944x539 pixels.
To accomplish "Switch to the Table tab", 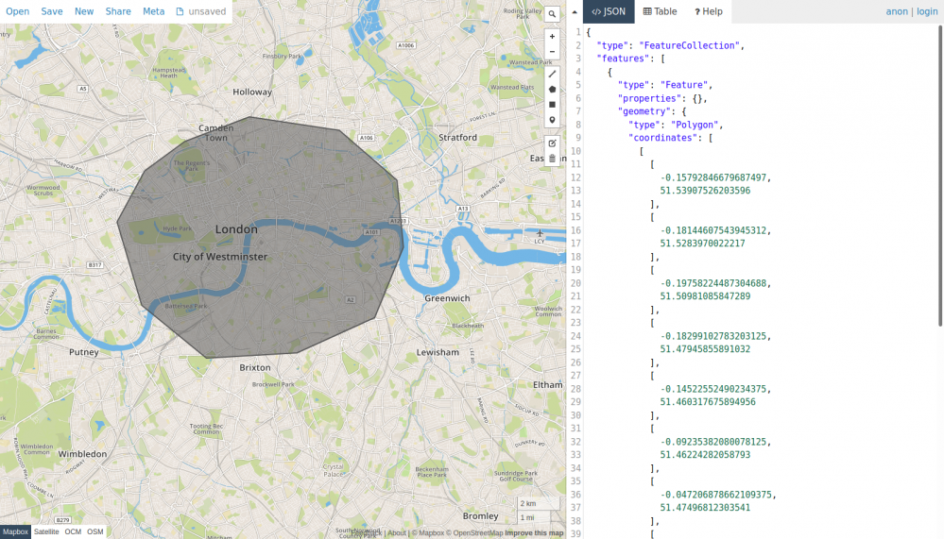I will pyautogui.click(x=660, y=11).
